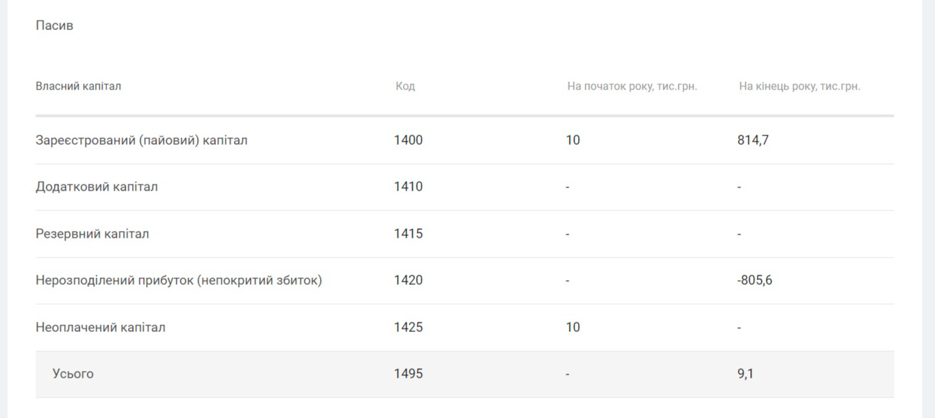Click the Додатковий капітал row label
This screenshot has width=935, height=418.
[96, 187]
